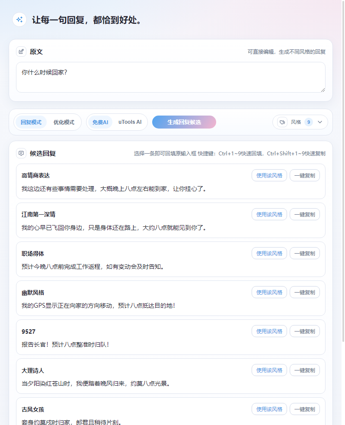This screenshot has width=345, height=425.
Task: Copy the 江南第一深情 reply
Action: [x=304, y=214]
